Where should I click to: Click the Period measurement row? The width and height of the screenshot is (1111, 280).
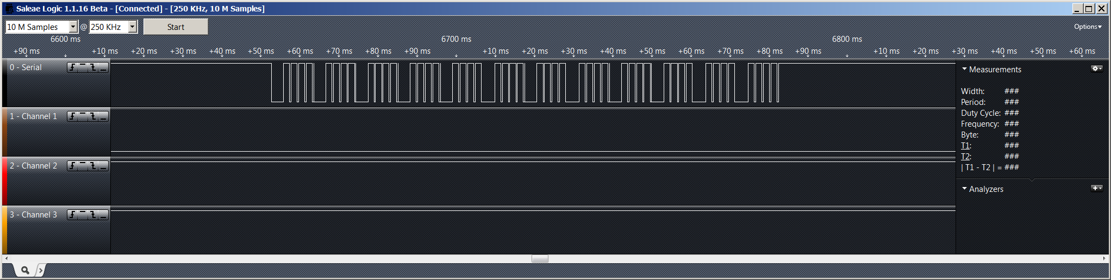coord(990,102)
